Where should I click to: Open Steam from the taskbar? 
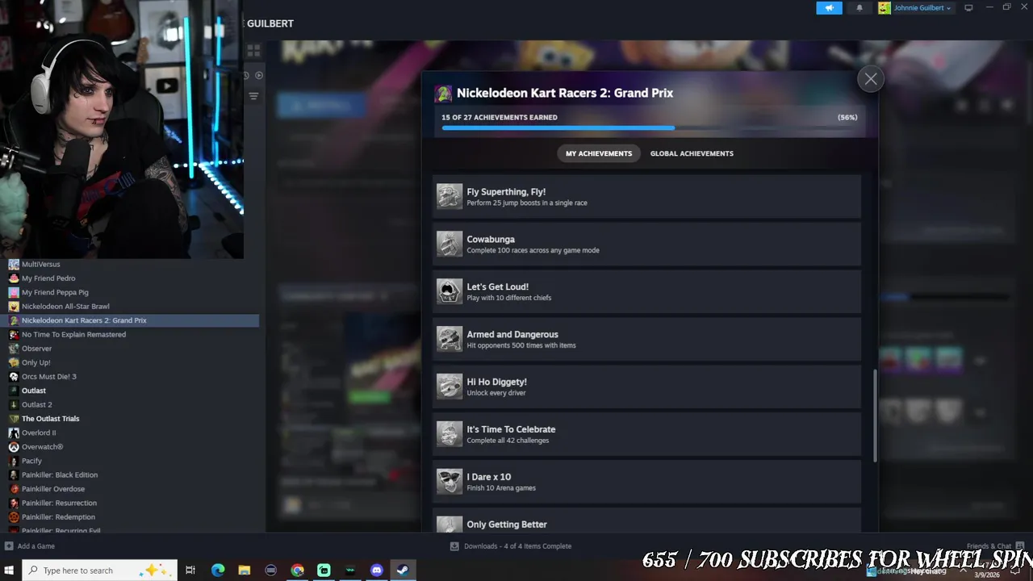[403, 571]
